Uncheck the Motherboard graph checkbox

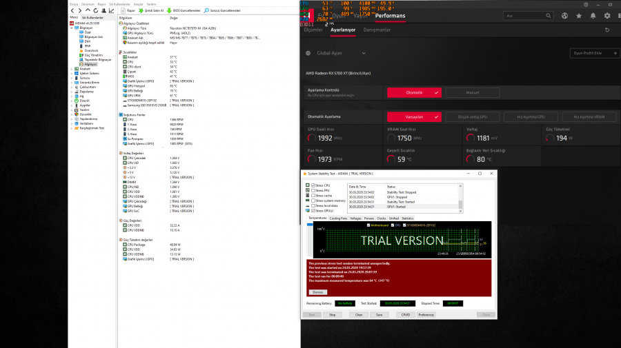tap(368, 225)
